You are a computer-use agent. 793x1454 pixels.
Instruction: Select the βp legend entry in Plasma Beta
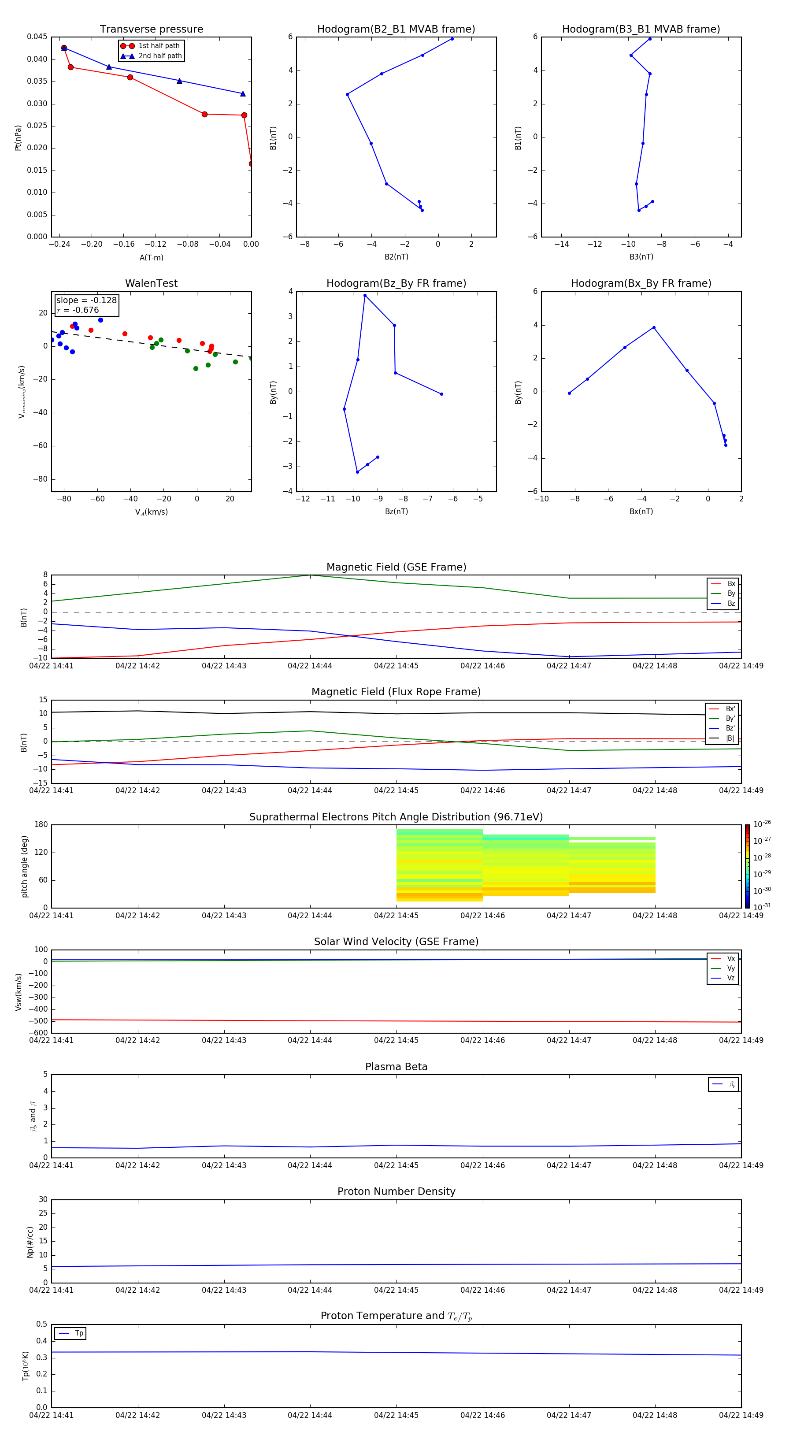pyautogui.click(x=723, y=1084)
